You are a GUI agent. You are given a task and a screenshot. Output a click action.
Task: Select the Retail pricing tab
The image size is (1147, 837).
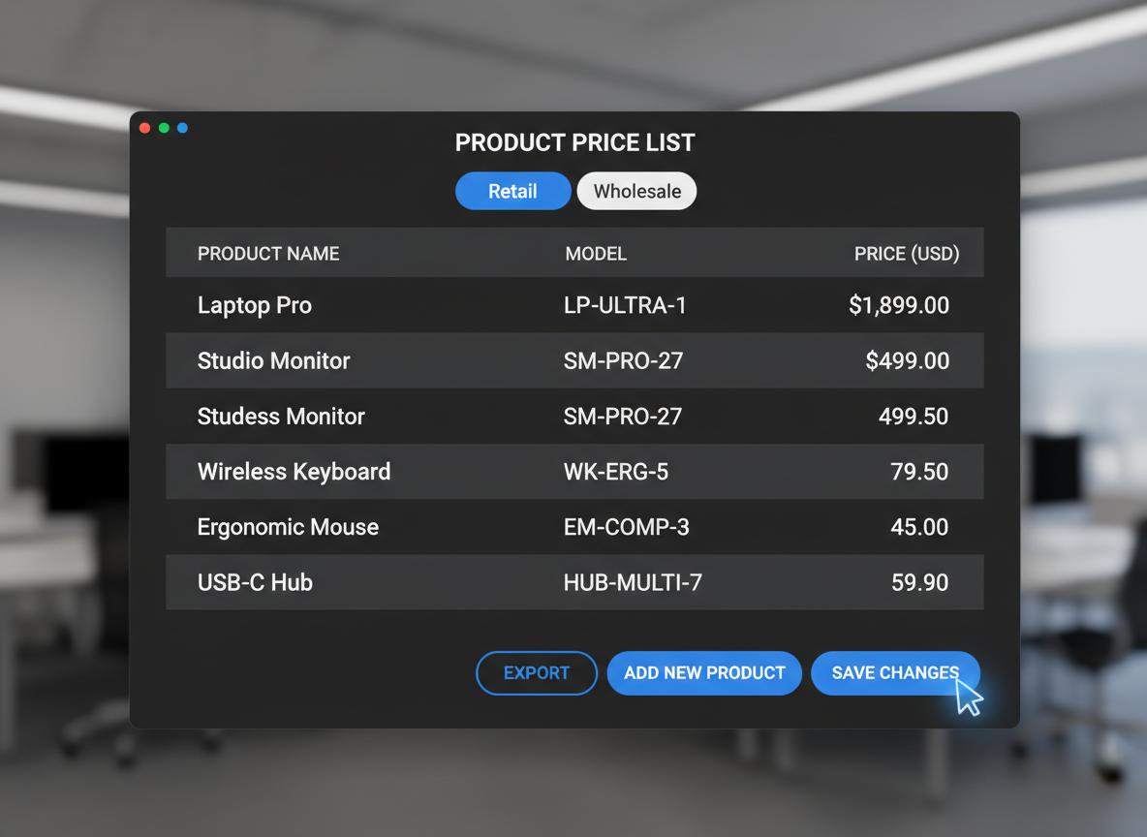(x=512, y=191)
